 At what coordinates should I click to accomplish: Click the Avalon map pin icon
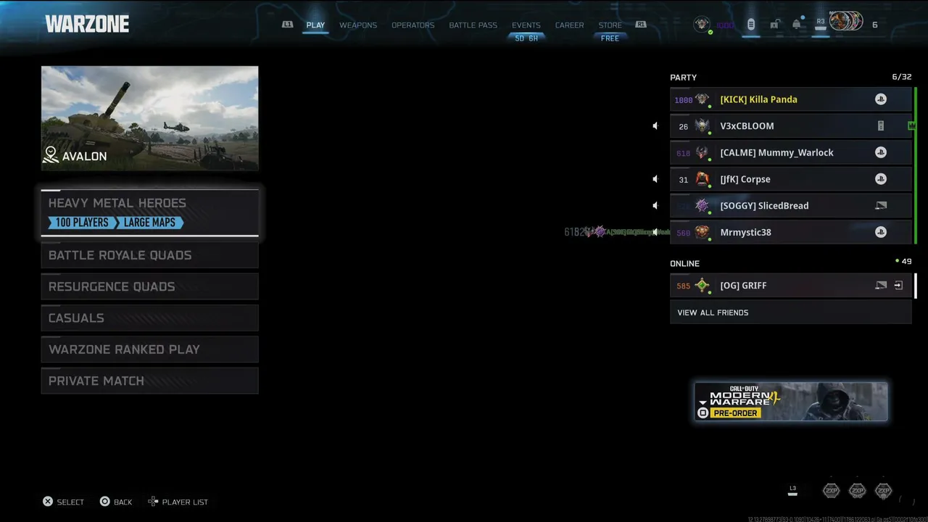(x=51, y=154)
